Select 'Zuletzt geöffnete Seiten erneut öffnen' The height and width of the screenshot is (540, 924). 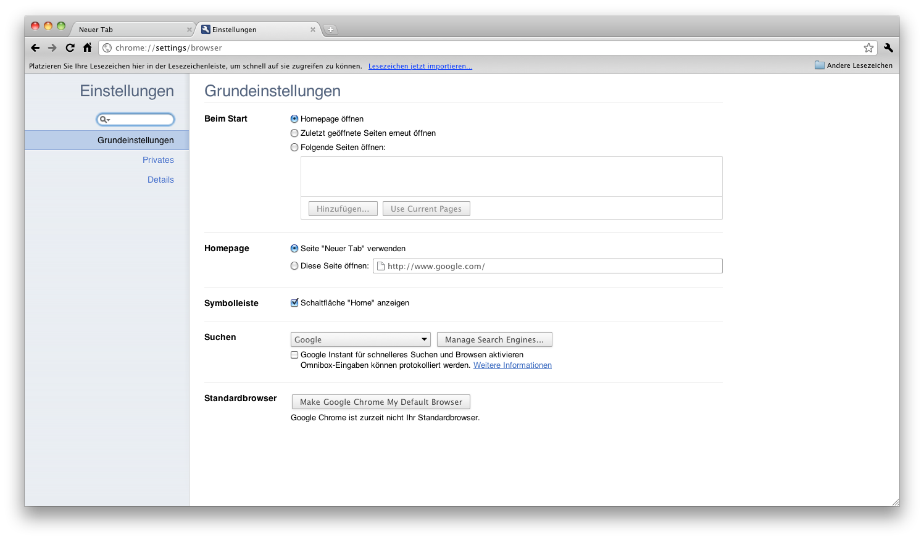click(294, 133)
